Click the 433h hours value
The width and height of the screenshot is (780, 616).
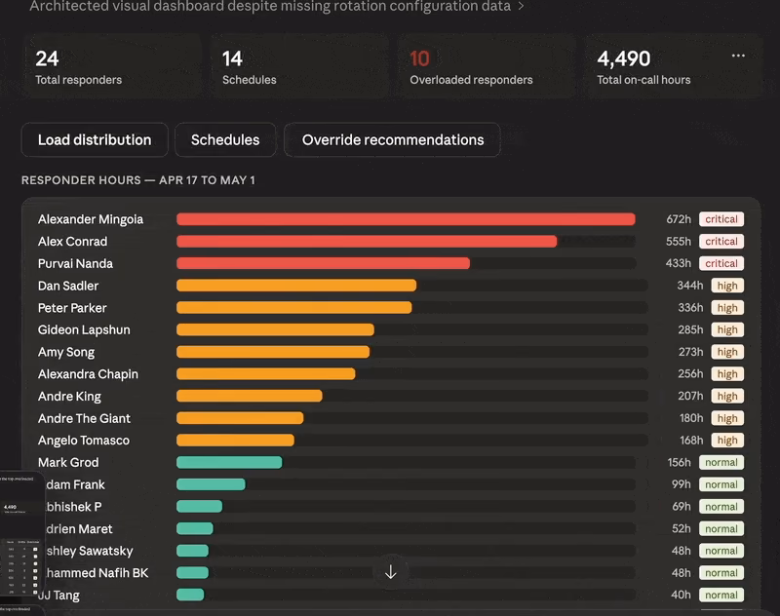tap(679, 263)
